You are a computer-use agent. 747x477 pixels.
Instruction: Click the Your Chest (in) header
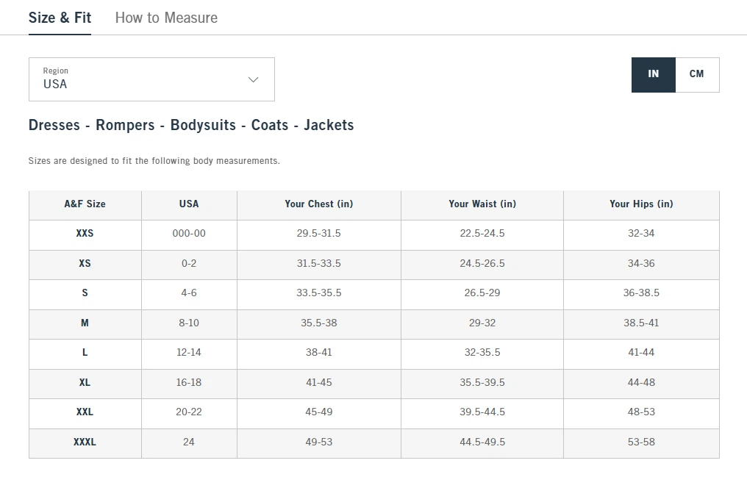(x=318, y=204)
